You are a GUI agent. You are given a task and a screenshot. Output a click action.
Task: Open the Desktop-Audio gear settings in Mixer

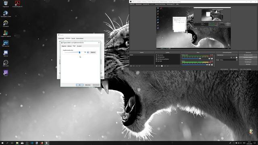click(212, 58)
